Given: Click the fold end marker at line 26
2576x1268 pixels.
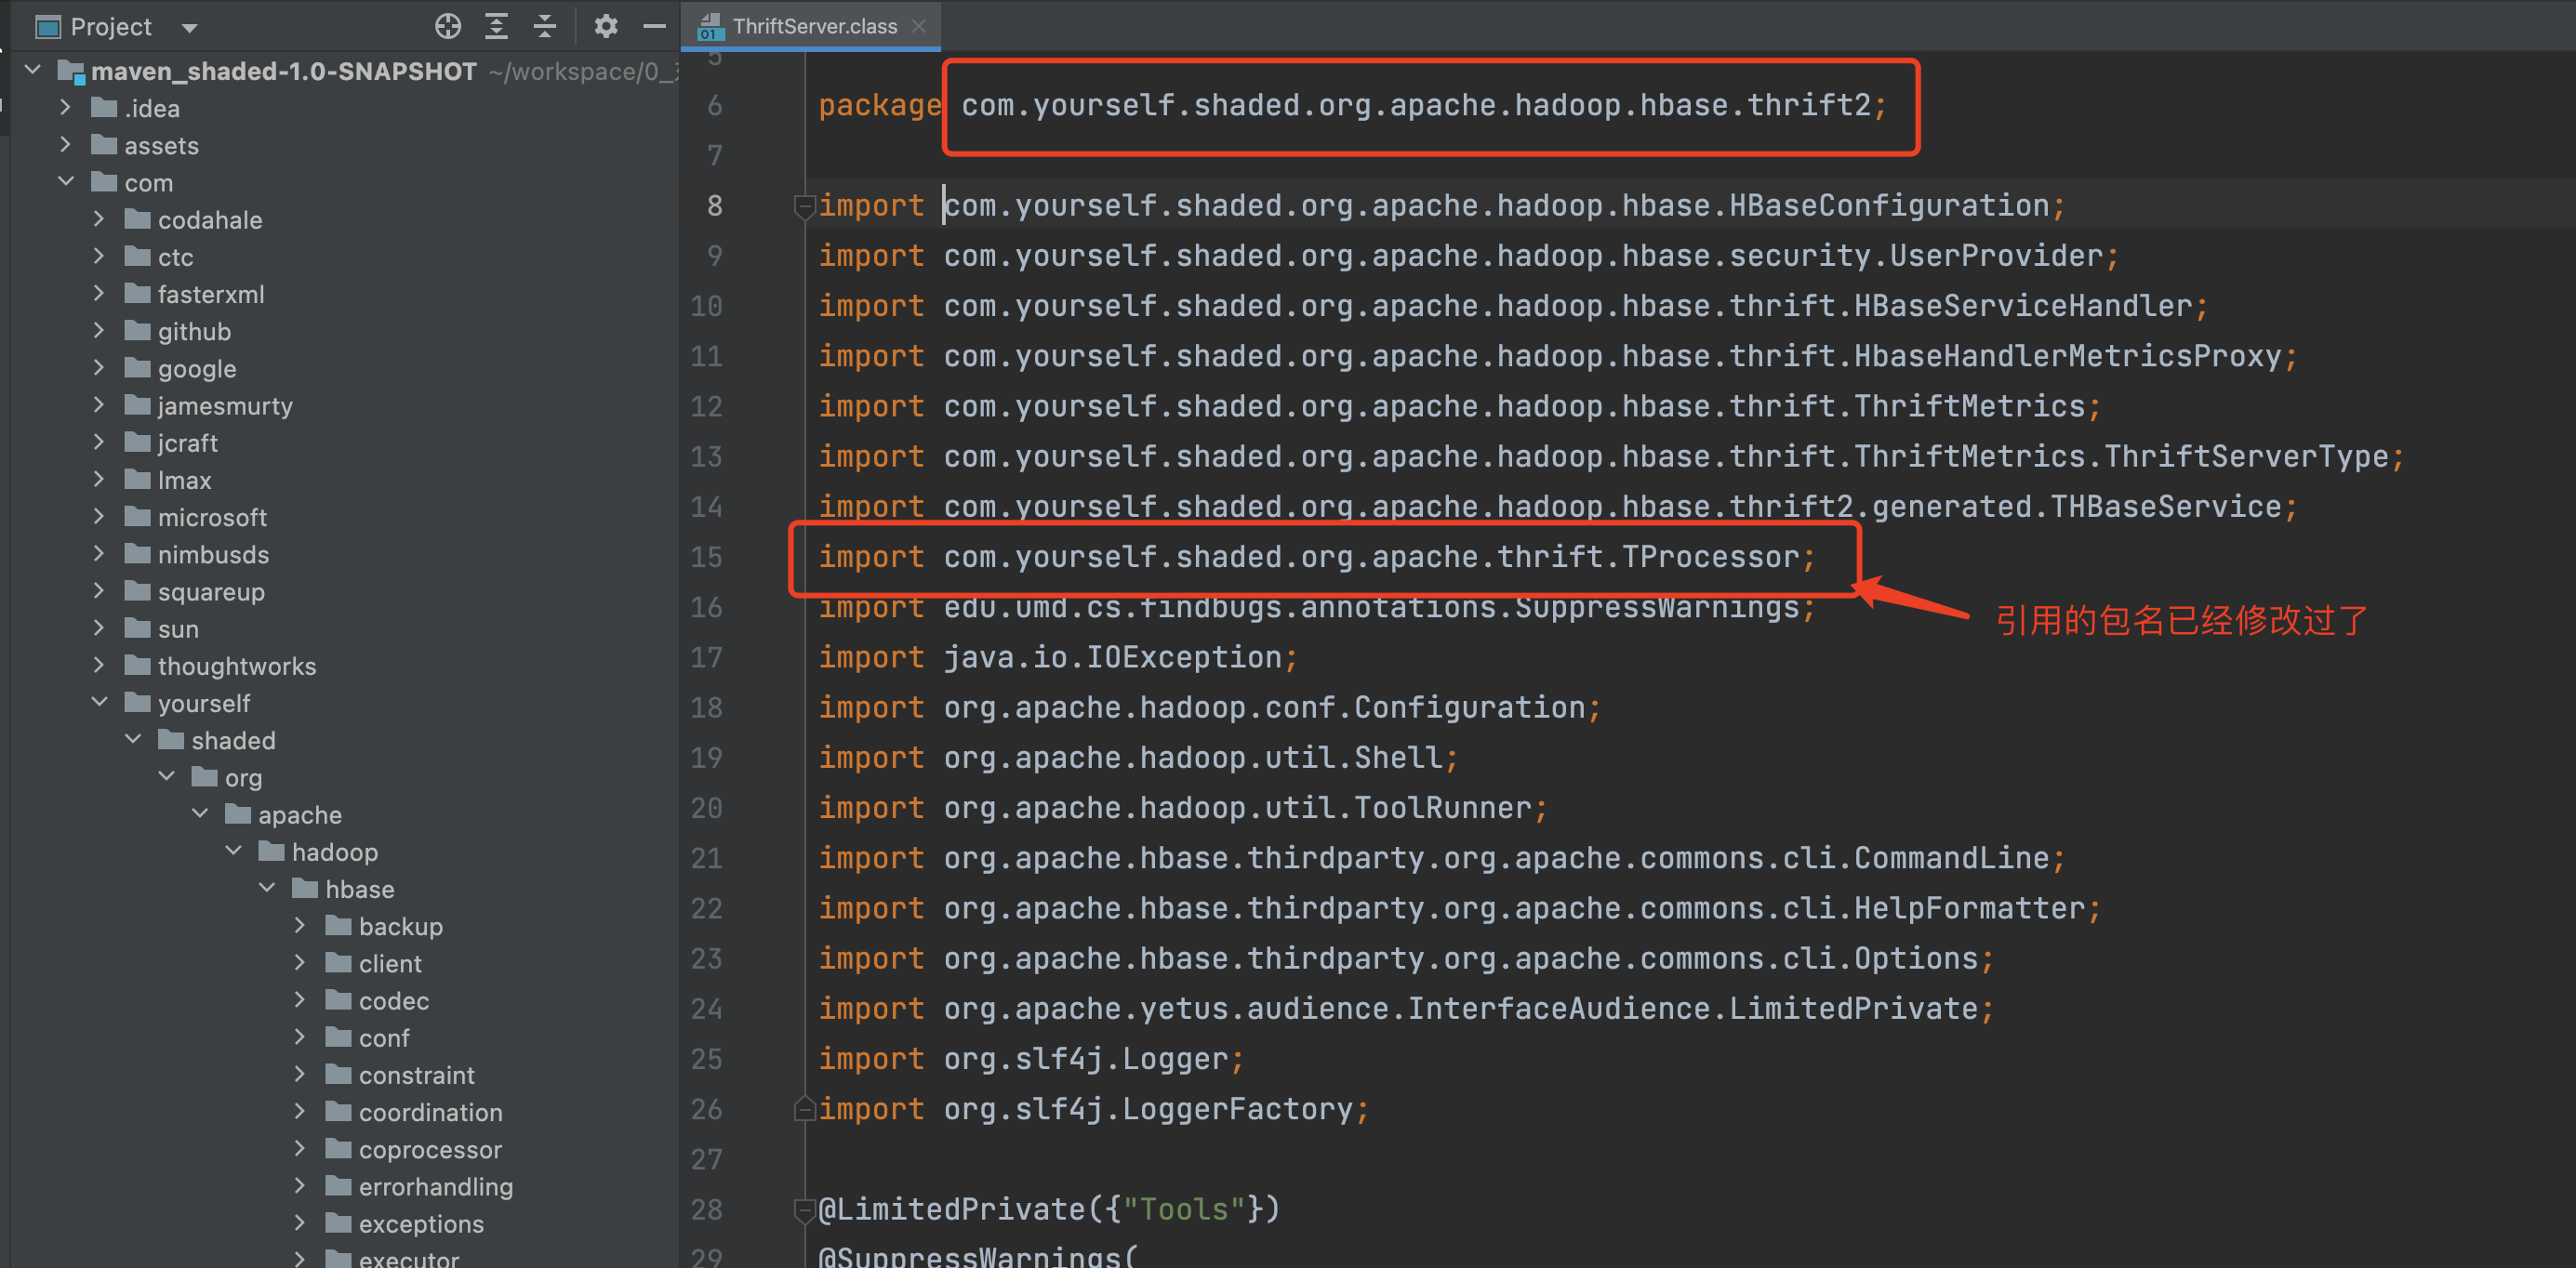Looking at the screenshot, I should click(804, 1109).
